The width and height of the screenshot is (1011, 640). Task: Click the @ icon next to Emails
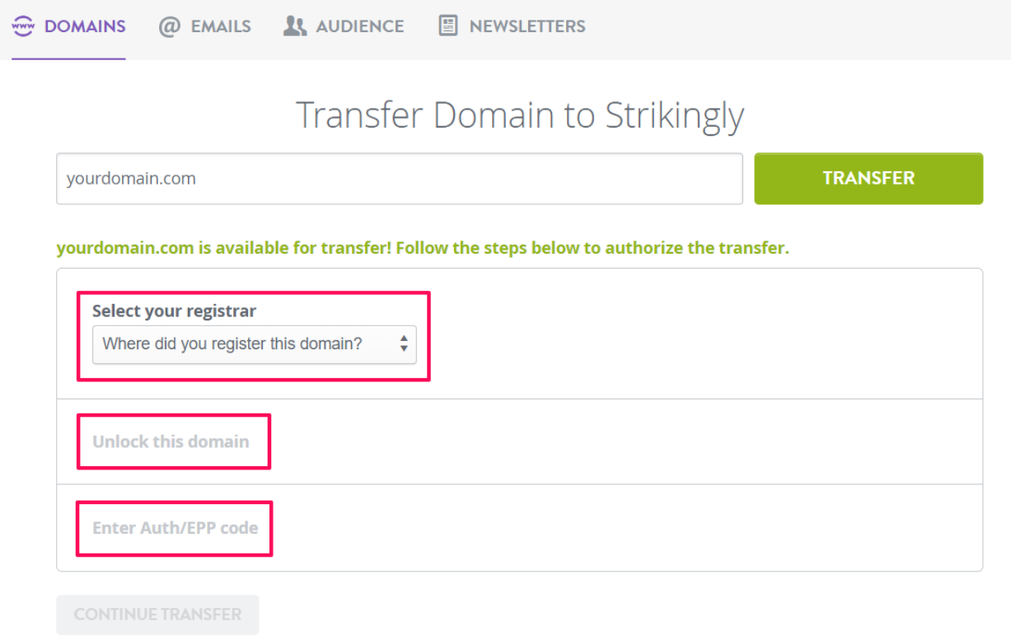167,26
